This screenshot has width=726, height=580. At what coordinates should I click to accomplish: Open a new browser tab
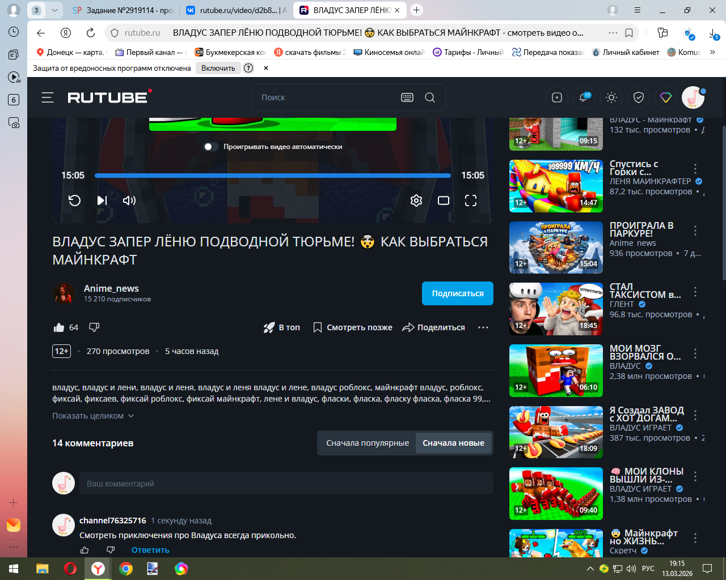[x=416, y=10]
